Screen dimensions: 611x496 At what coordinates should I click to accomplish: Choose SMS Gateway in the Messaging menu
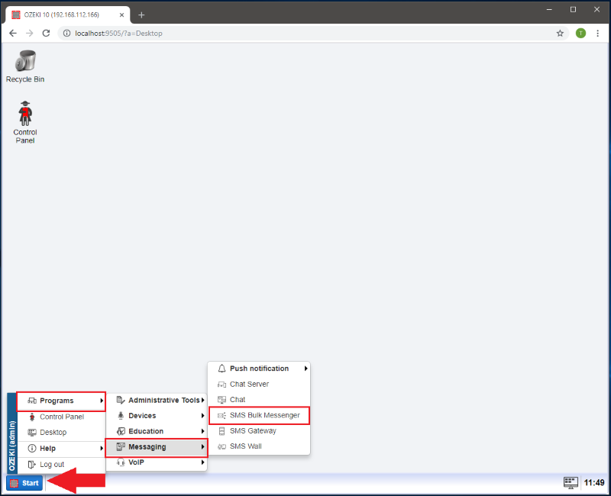252,430
